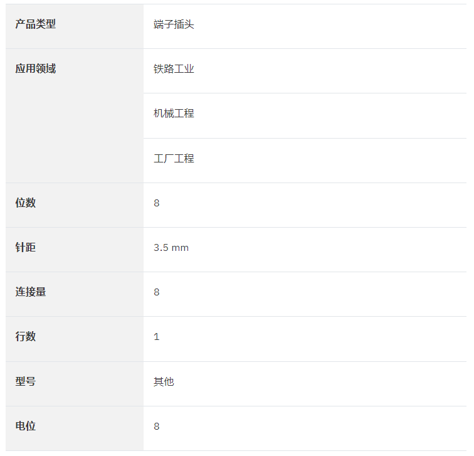Select the 铁路工业 entry

(x=174, y=69)
